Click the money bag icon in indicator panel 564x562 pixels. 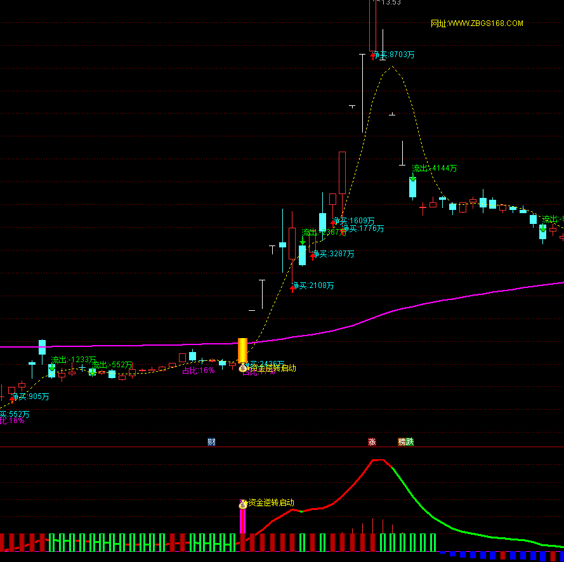[242, 504]
